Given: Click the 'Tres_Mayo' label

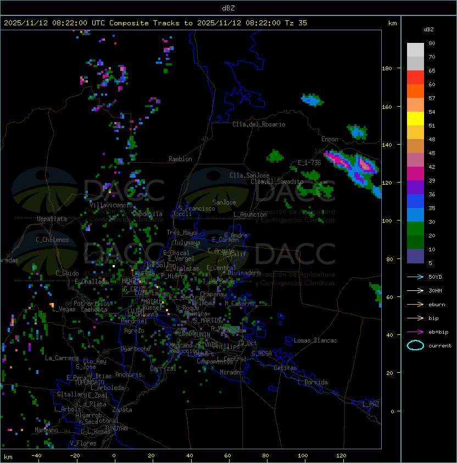Looking at the screenshot, I should [181, 233].
